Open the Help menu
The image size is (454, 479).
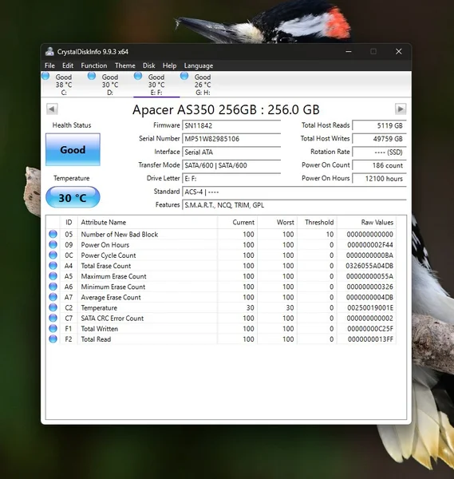169,65
